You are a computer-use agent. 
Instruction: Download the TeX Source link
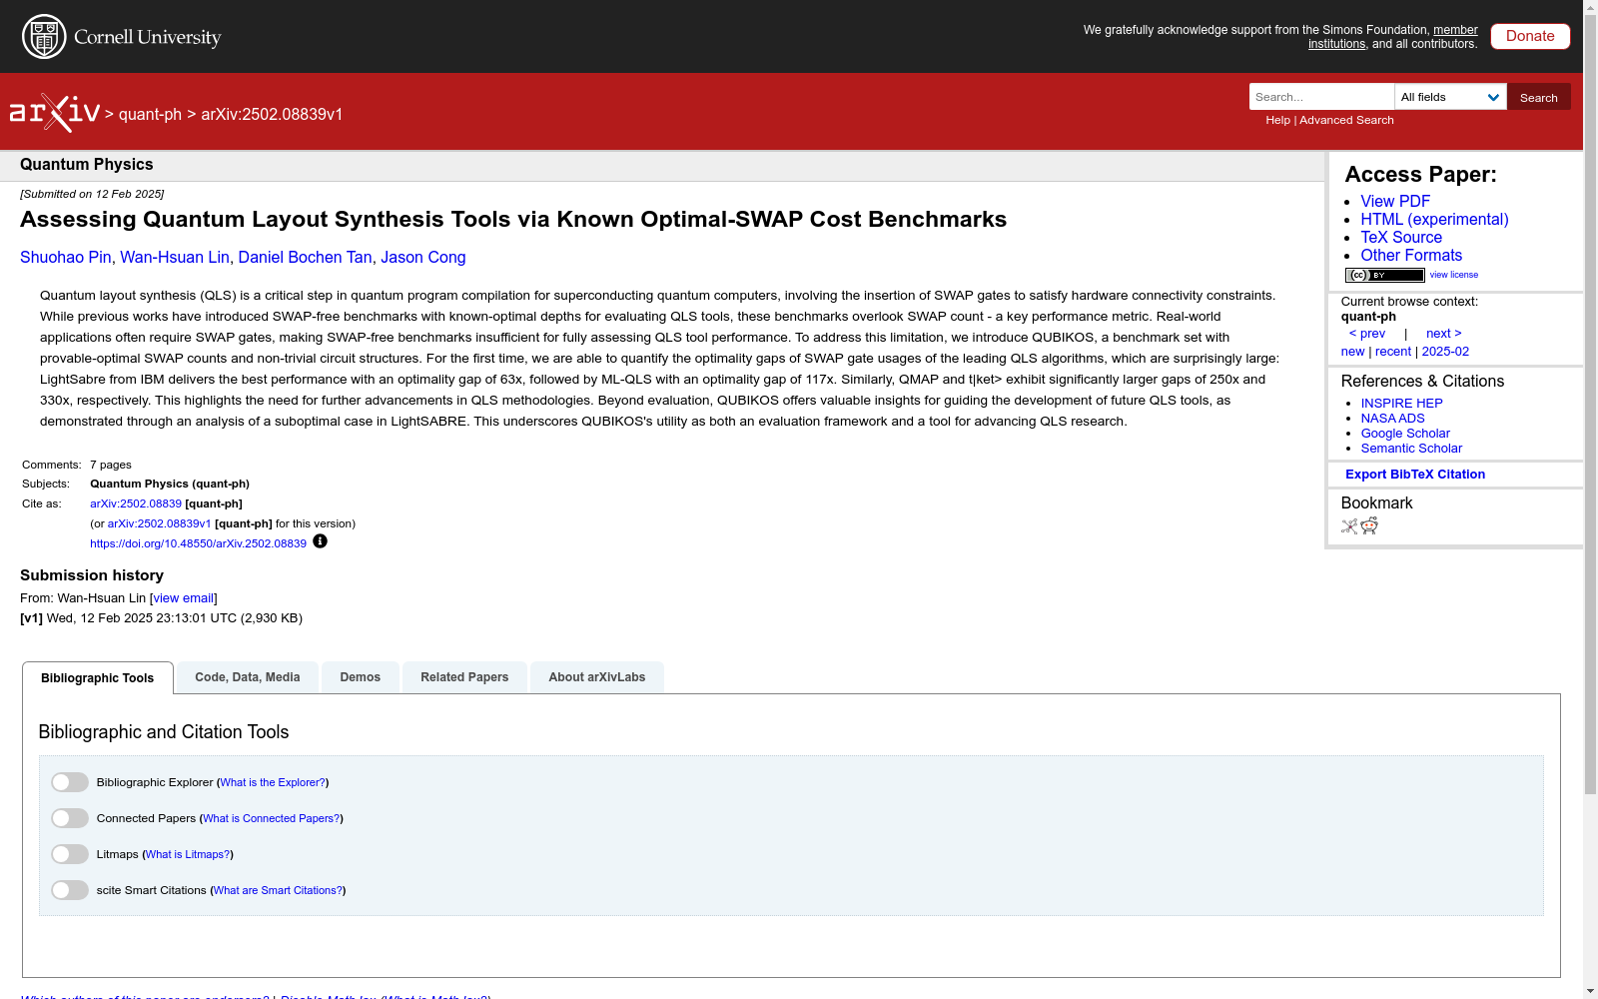tap(1401, 237)
